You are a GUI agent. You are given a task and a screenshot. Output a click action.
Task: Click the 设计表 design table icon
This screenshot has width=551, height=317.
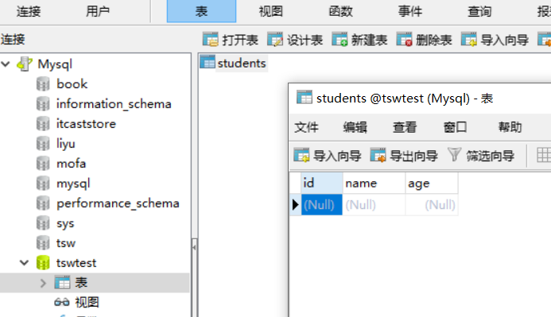[x=275, y=39]
